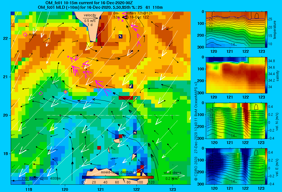Click the title 'OM_fc01 10-15m current' line
The height and width of the screenshot is (192, 282).
(x=89, y=3)
